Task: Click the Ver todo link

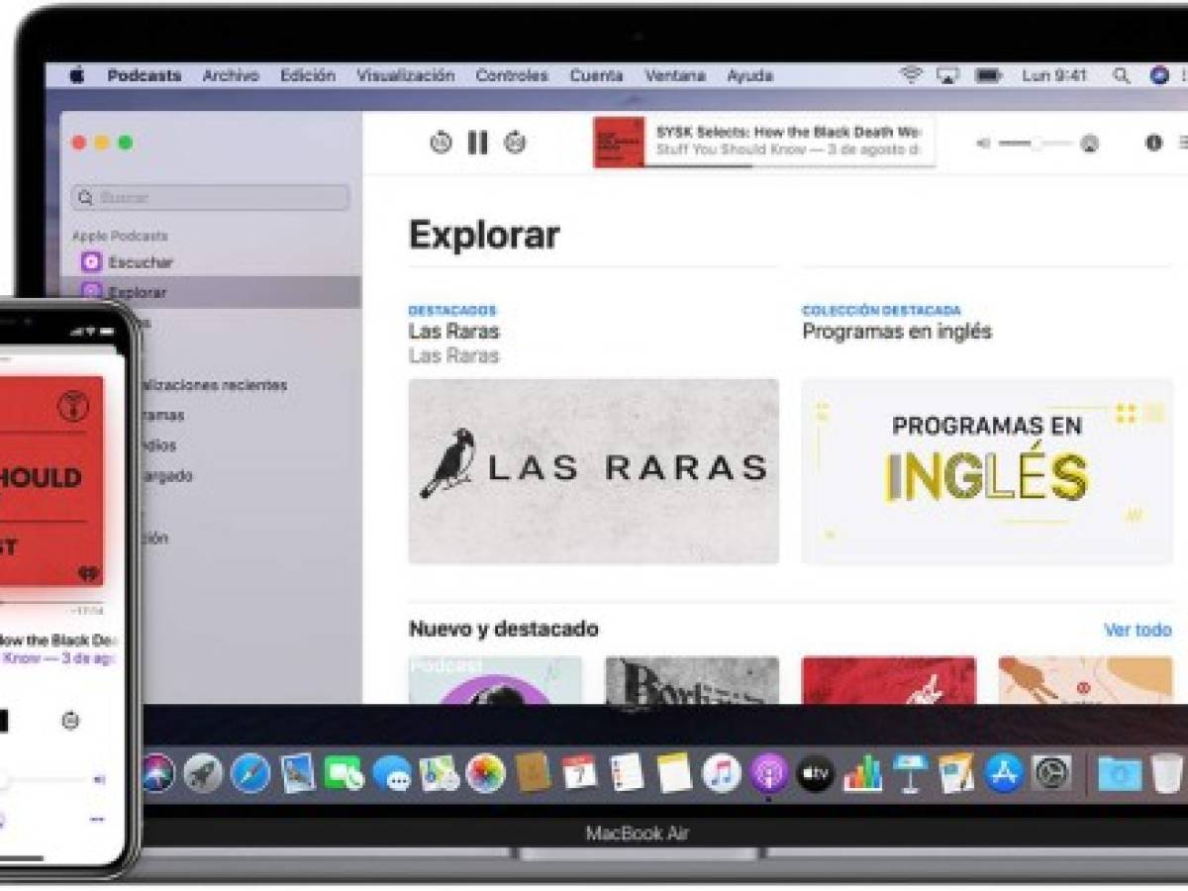Action: 1138,630
